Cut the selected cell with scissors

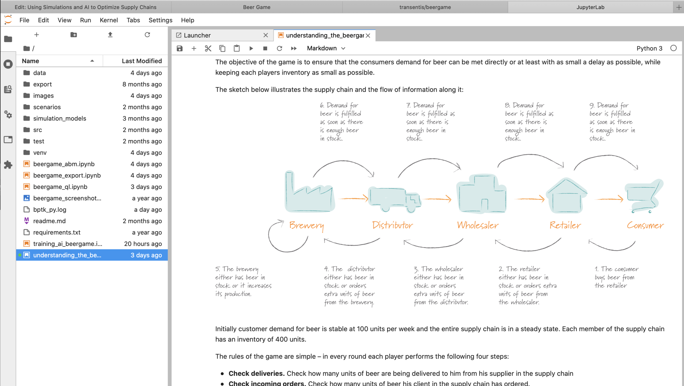(208, 48)
